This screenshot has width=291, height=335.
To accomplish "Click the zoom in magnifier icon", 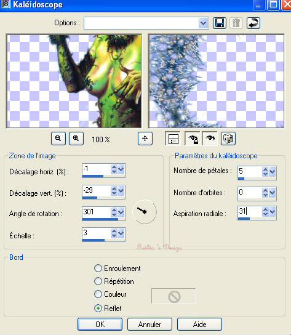I will pos(76,139).
